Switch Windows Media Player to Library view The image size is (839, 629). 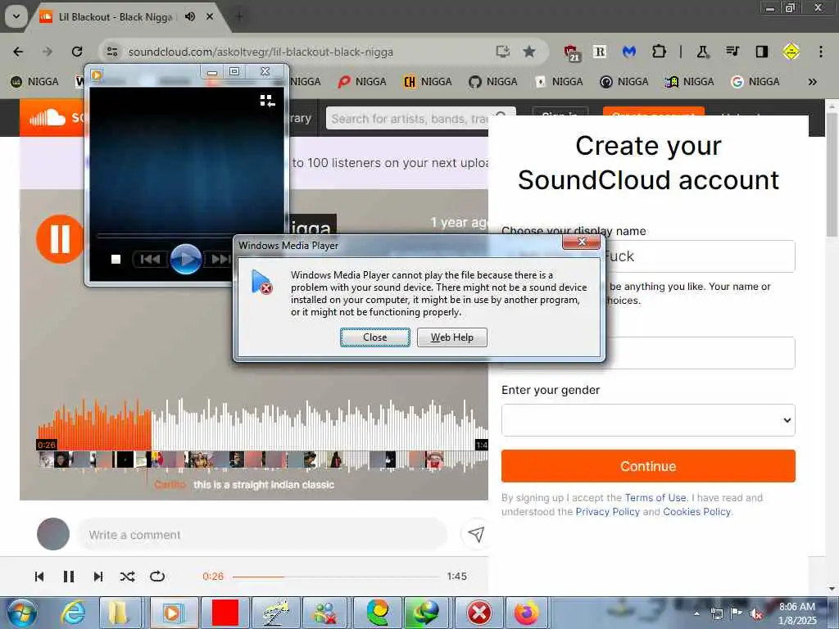coord(267,101)
